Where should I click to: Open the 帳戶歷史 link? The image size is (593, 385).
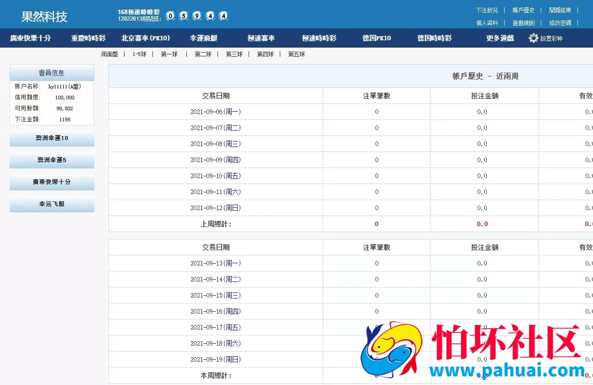[523, 10]
